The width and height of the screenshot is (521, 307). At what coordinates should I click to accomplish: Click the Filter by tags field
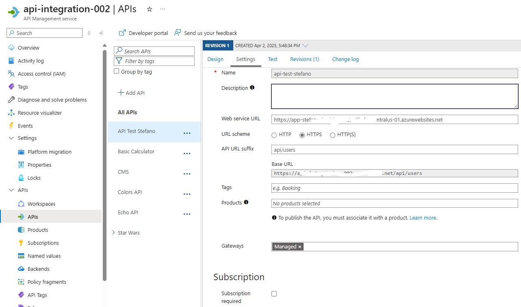click(x=154, y=61)
